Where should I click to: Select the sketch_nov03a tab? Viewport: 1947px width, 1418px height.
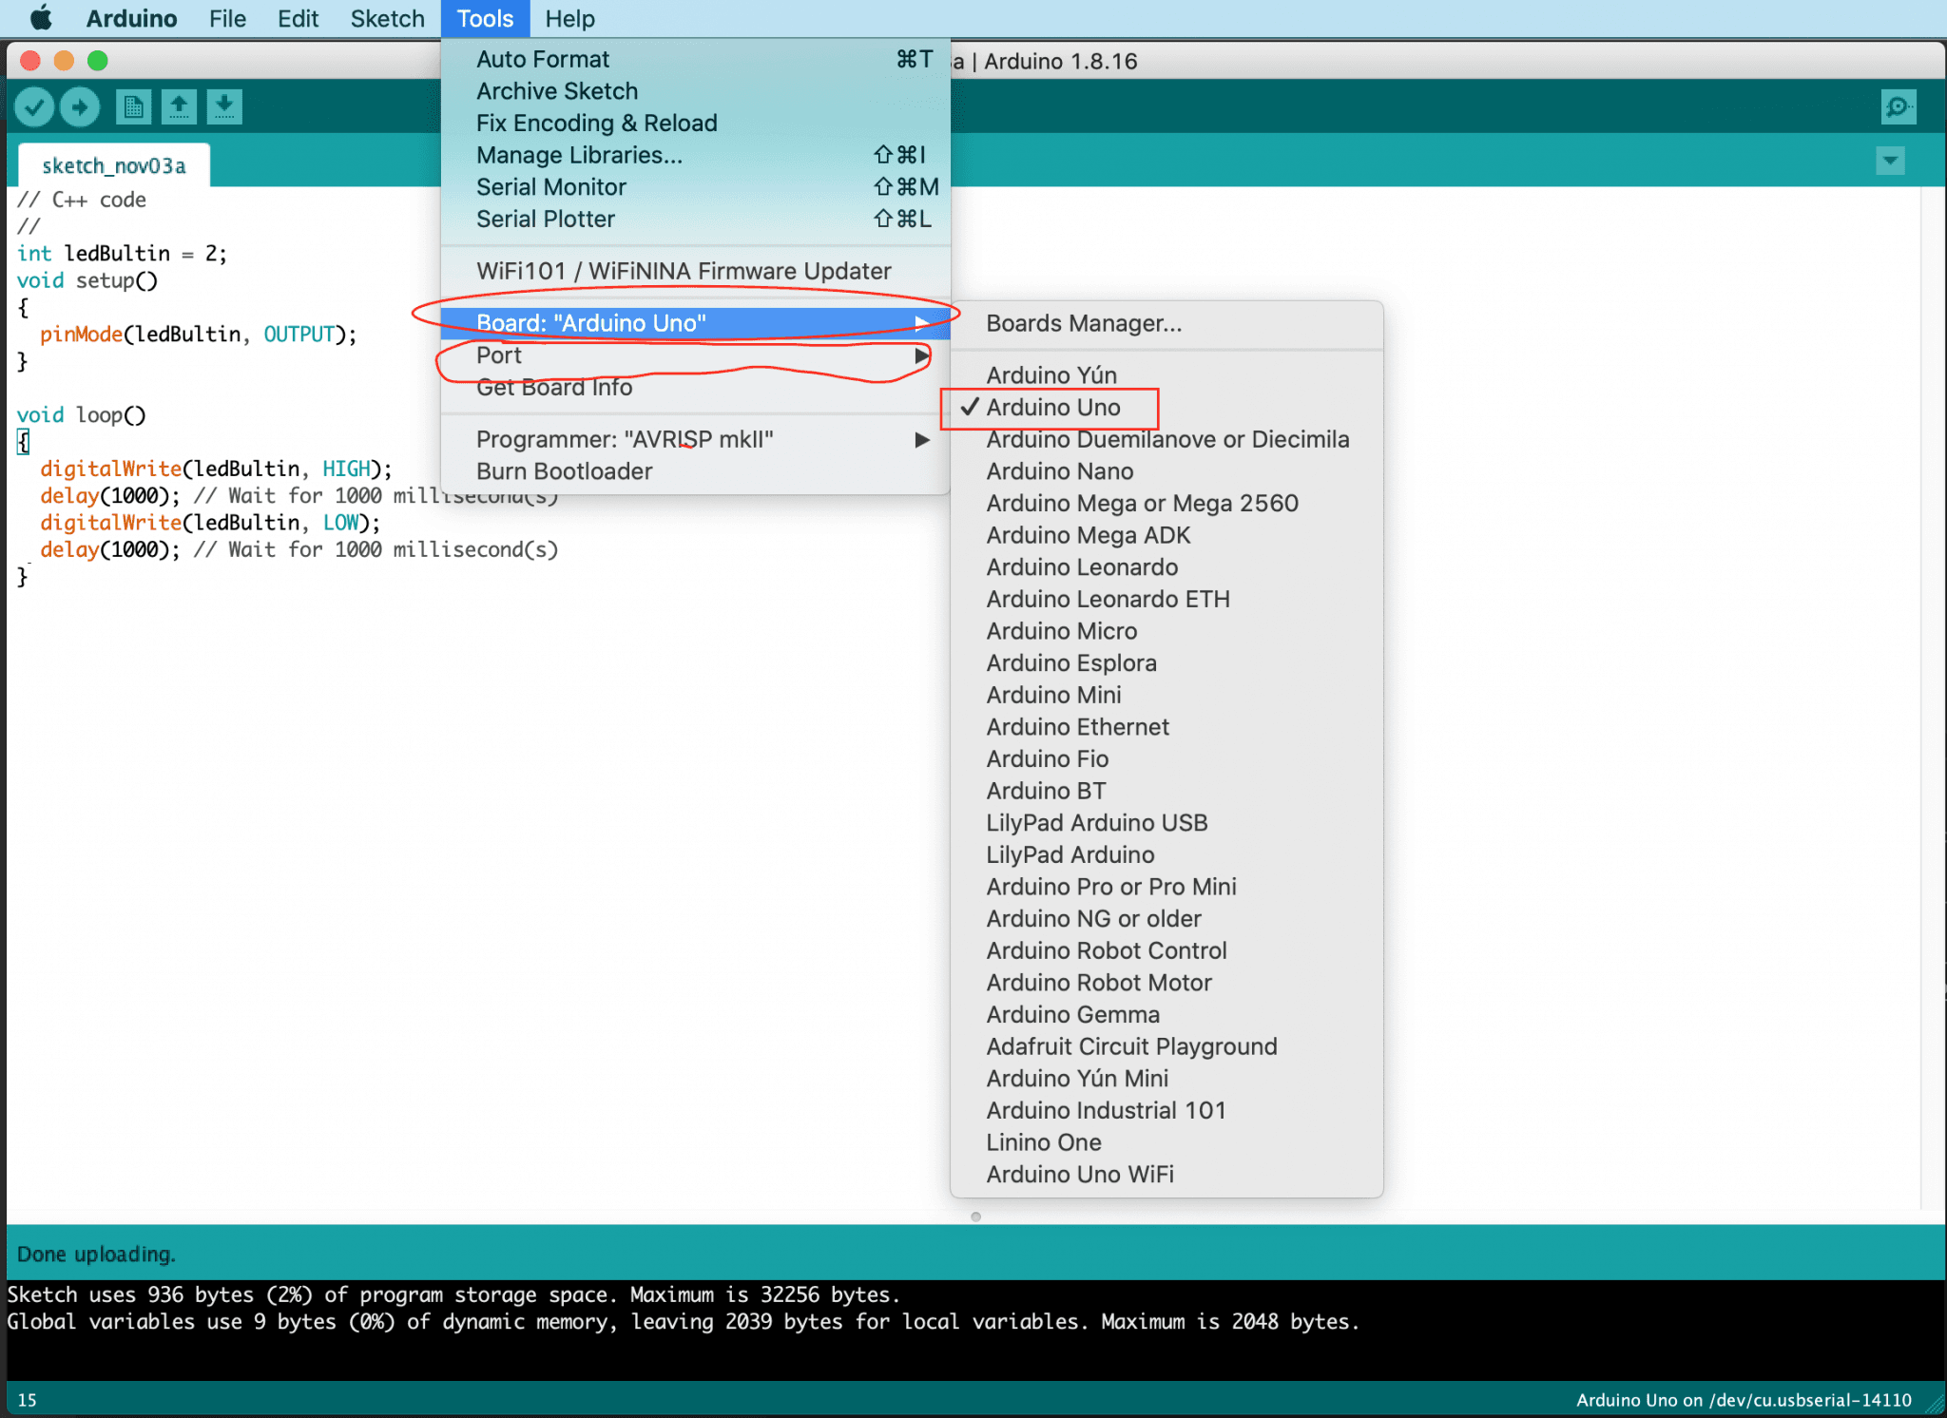[114, 166]
